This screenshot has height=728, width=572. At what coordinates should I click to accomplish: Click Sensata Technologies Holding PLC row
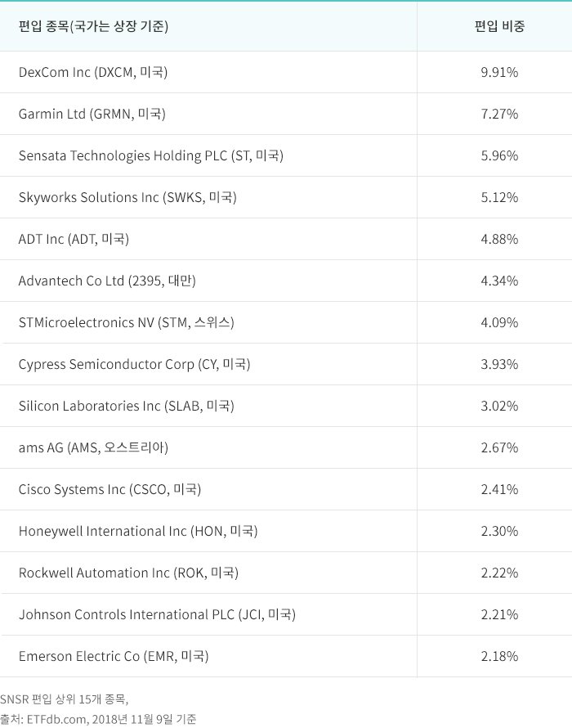point(151,155)
